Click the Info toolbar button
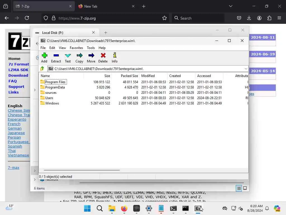 [x=115, y=58]
